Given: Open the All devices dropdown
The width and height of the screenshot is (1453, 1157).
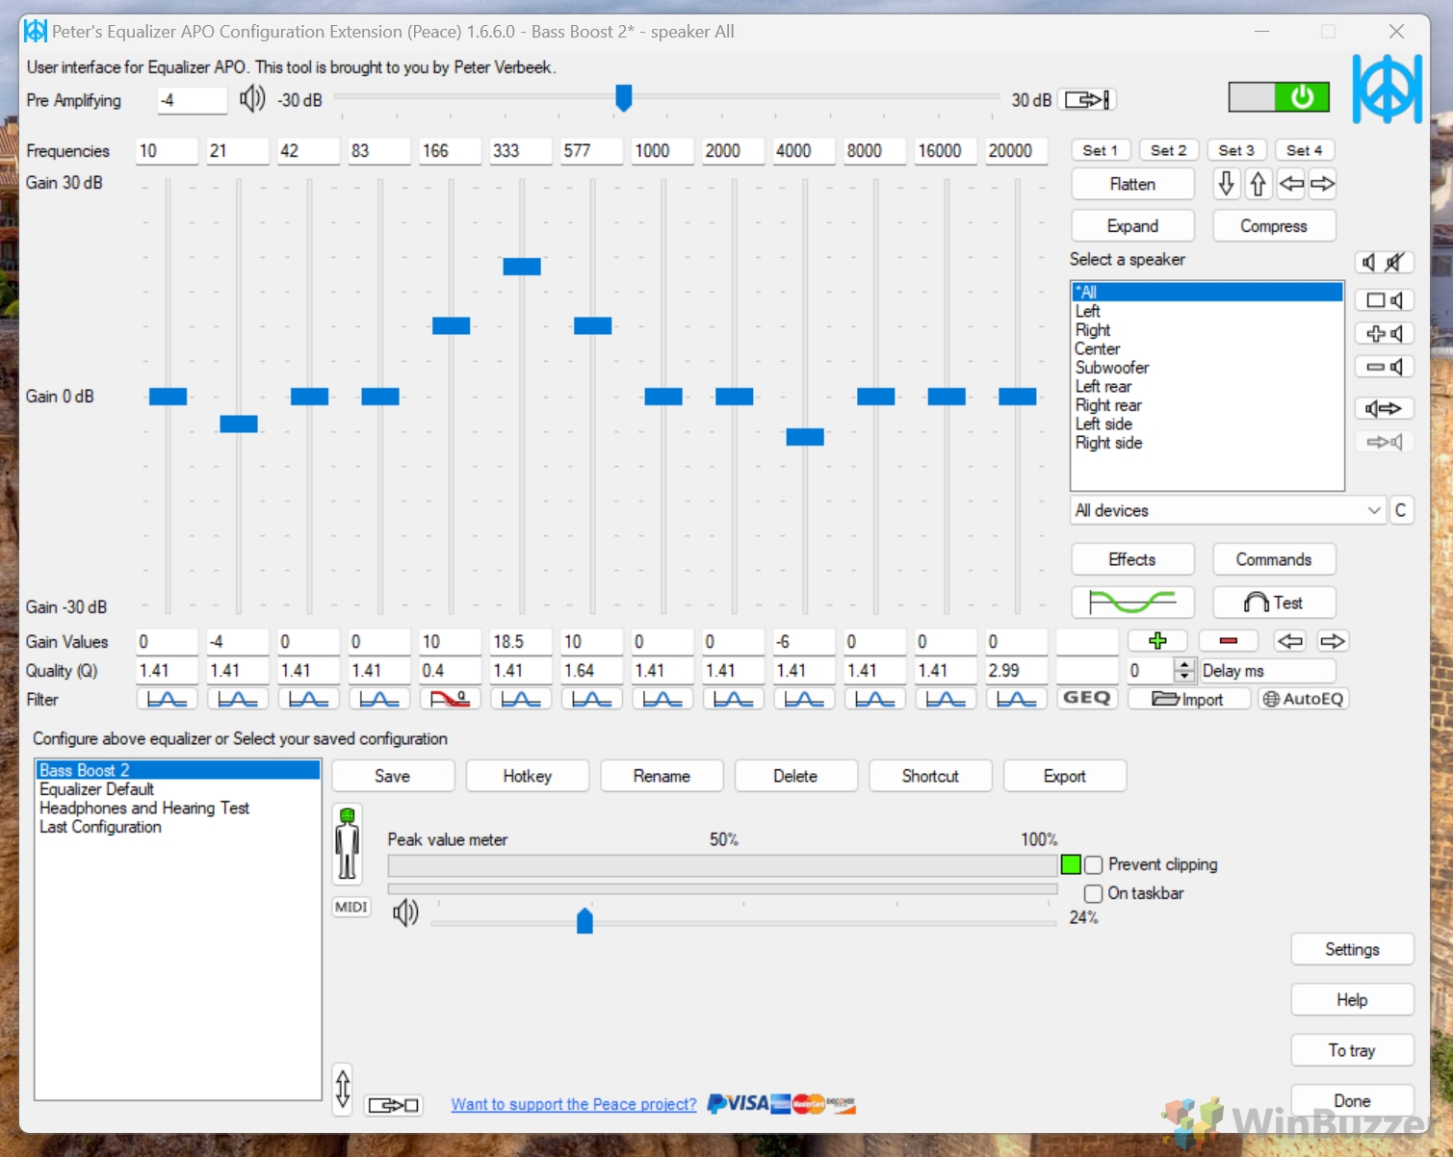Looking at the screenshot, I should coord(1228,511).
